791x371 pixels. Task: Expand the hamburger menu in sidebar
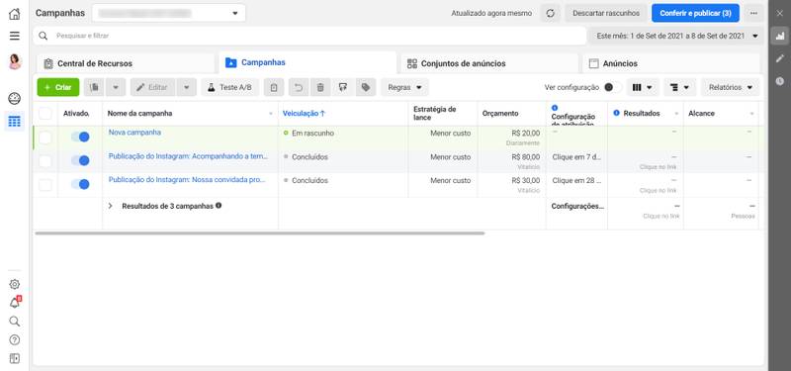coord(15,36)
